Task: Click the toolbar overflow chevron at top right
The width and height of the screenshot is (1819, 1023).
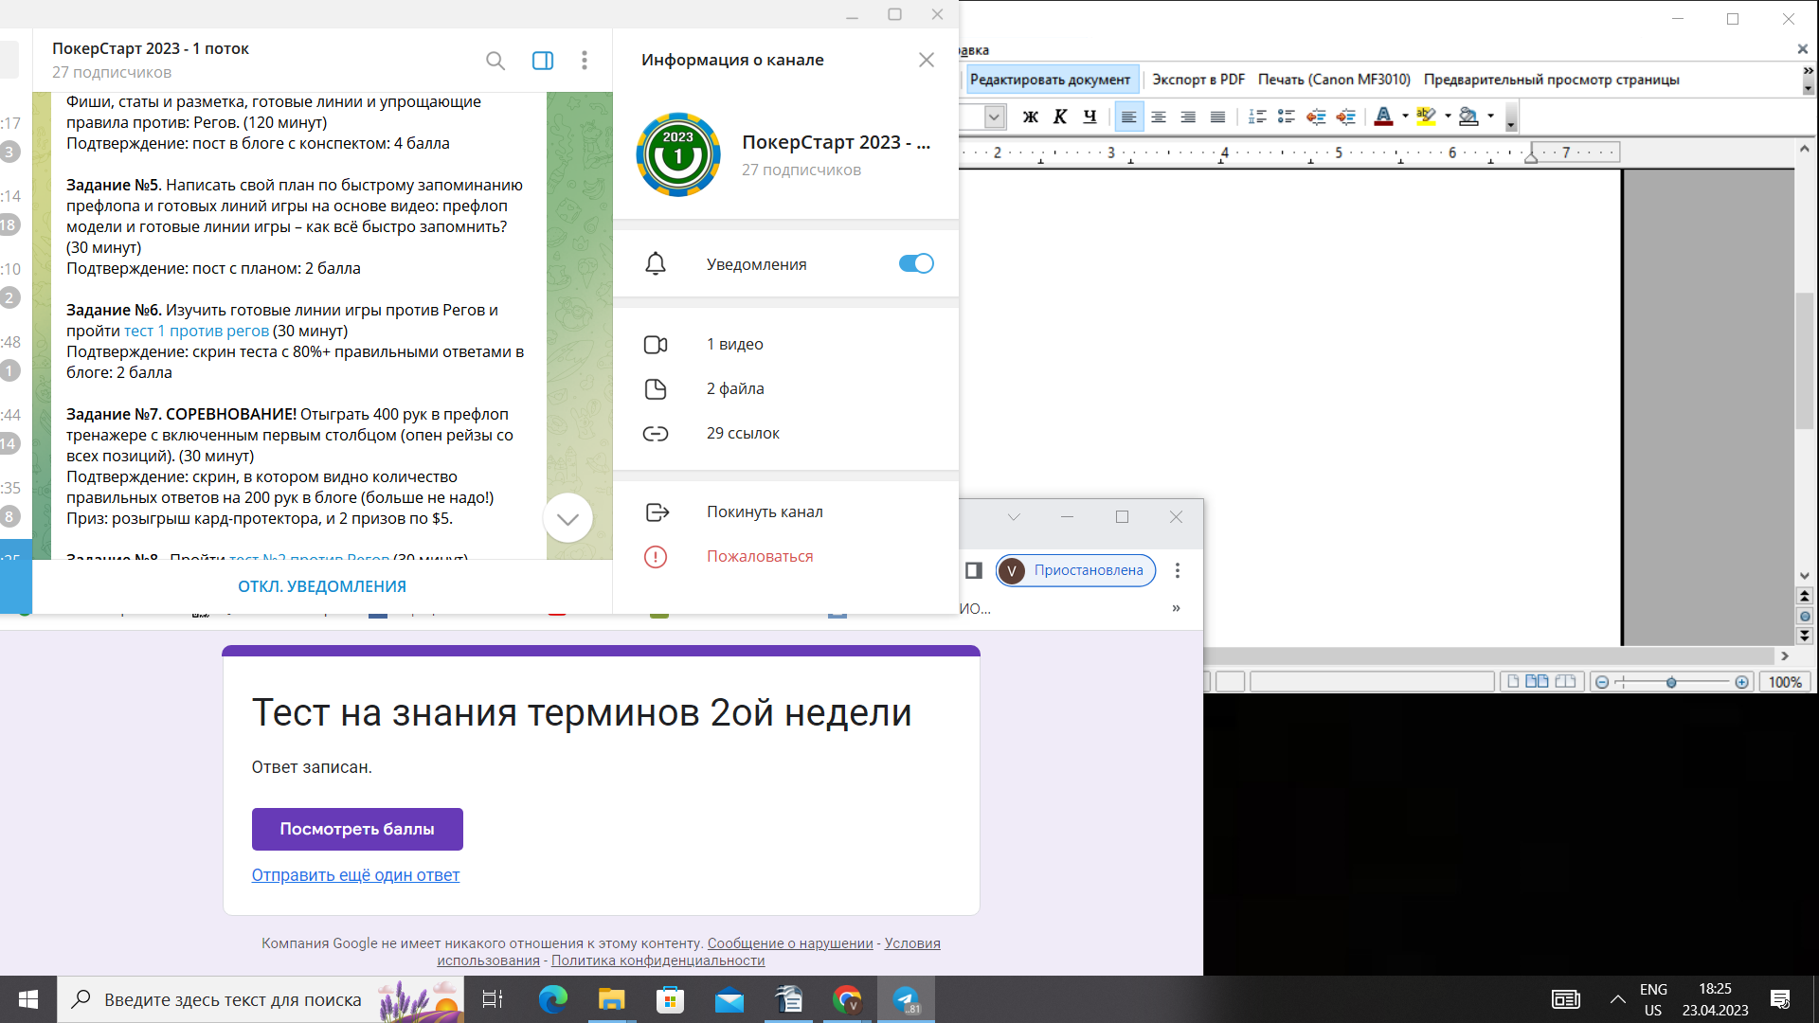Action: [x=1808, y=71]
